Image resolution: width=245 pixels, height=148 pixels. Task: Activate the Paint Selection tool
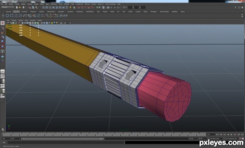click(2, 33)
